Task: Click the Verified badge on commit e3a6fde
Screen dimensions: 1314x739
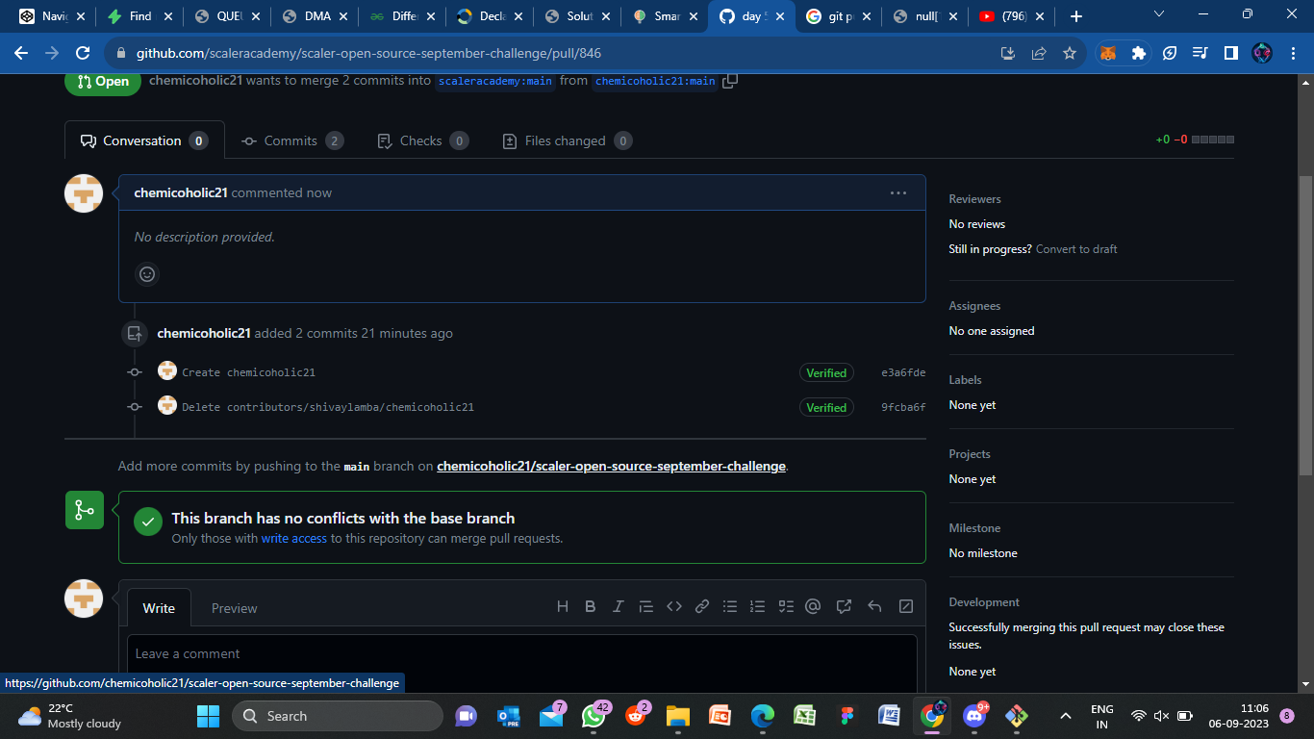Action: click(825, 372)
